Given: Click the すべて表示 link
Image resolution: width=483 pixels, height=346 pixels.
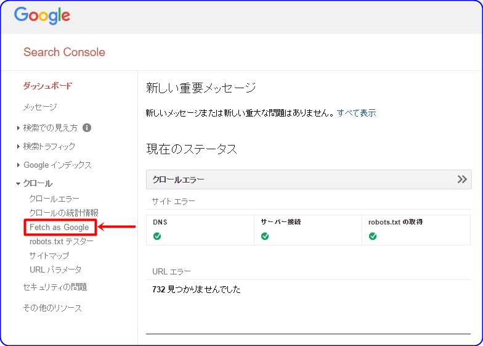Looking at the screenshot, I should click(356, 113).
